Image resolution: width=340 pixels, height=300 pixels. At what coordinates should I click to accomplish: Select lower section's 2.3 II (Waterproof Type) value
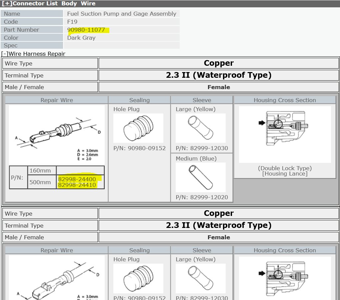point(219,225)
